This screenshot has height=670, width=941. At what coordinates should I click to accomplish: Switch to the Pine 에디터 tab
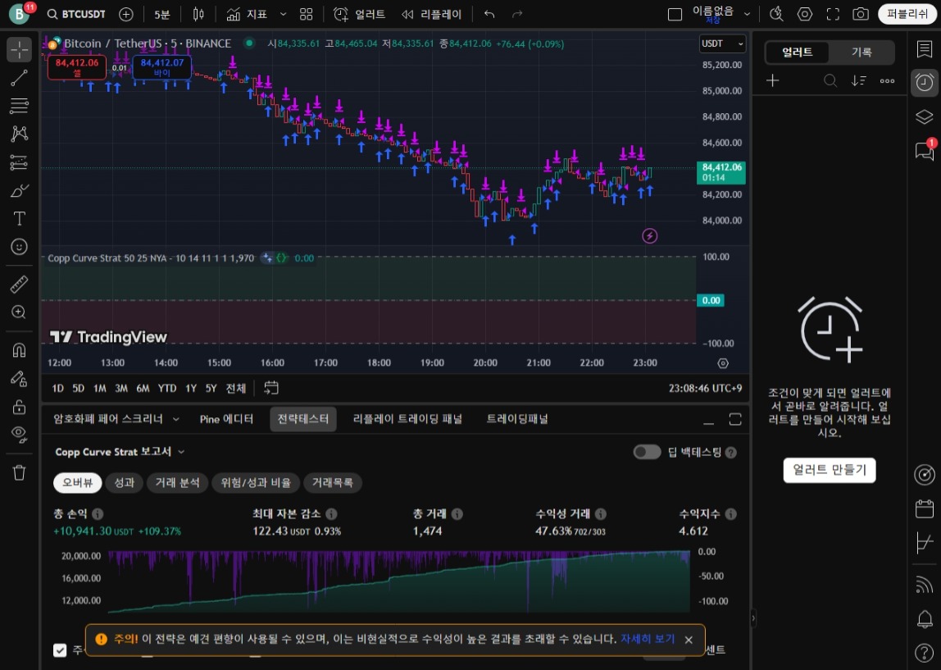pos(226,419)
